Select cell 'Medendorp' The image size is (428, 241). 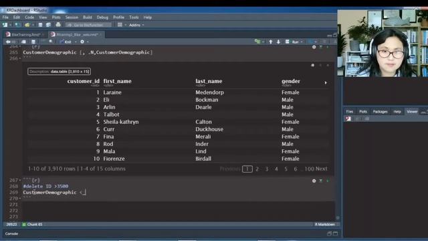tap(209, 92)
